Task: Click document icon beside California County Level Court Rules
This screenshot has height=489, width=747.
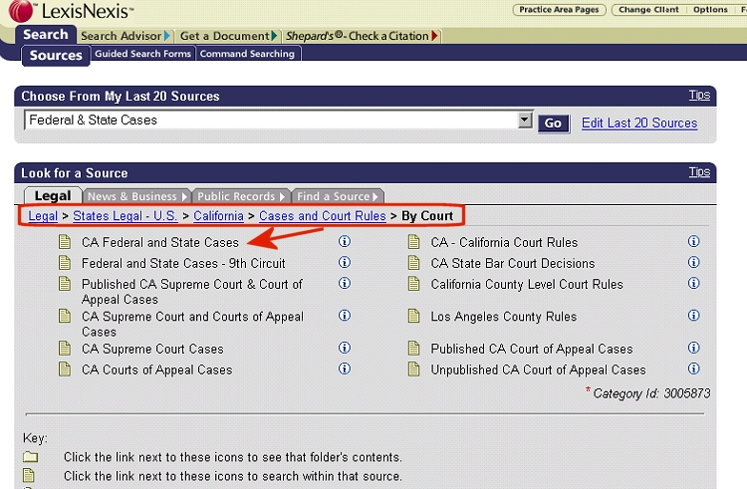Action: pyautogui.click(x=414, y=284)
